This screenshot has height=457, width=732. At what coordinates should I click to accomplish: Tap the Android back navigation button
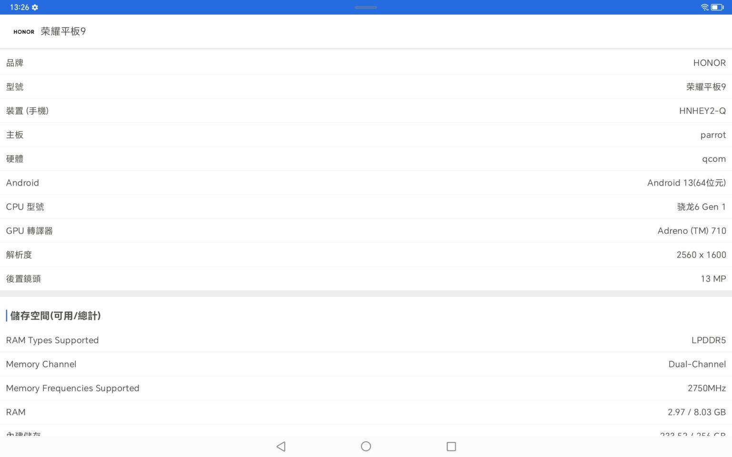coord(281,447)
